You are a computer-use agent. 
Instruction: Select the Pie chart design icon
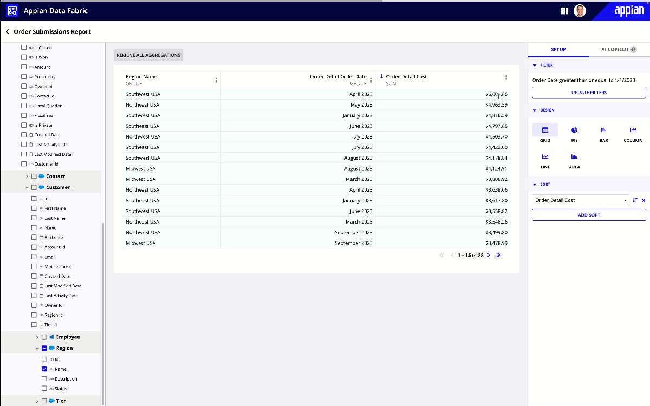(574, 130)
